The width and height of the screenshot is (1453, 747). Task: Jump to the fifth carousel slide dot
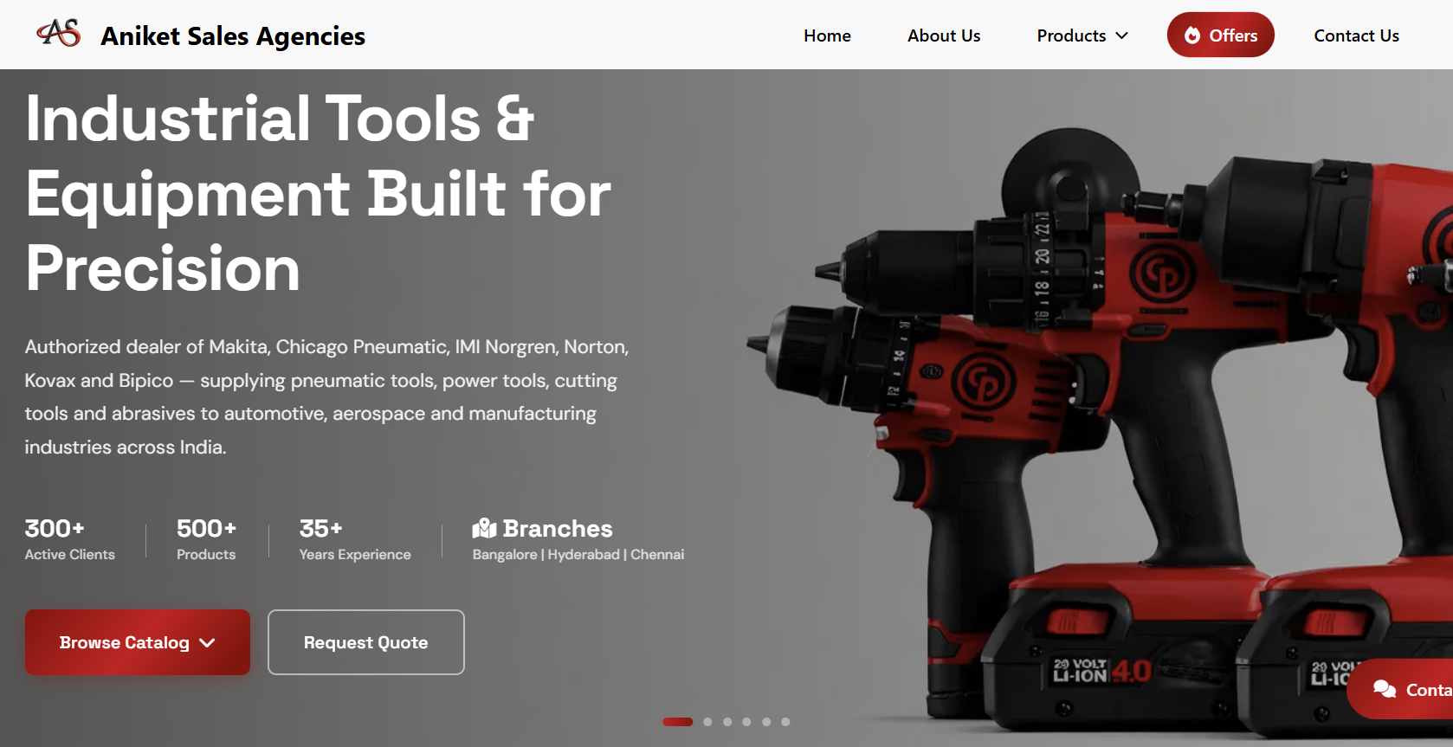click(x=766, y=722)
